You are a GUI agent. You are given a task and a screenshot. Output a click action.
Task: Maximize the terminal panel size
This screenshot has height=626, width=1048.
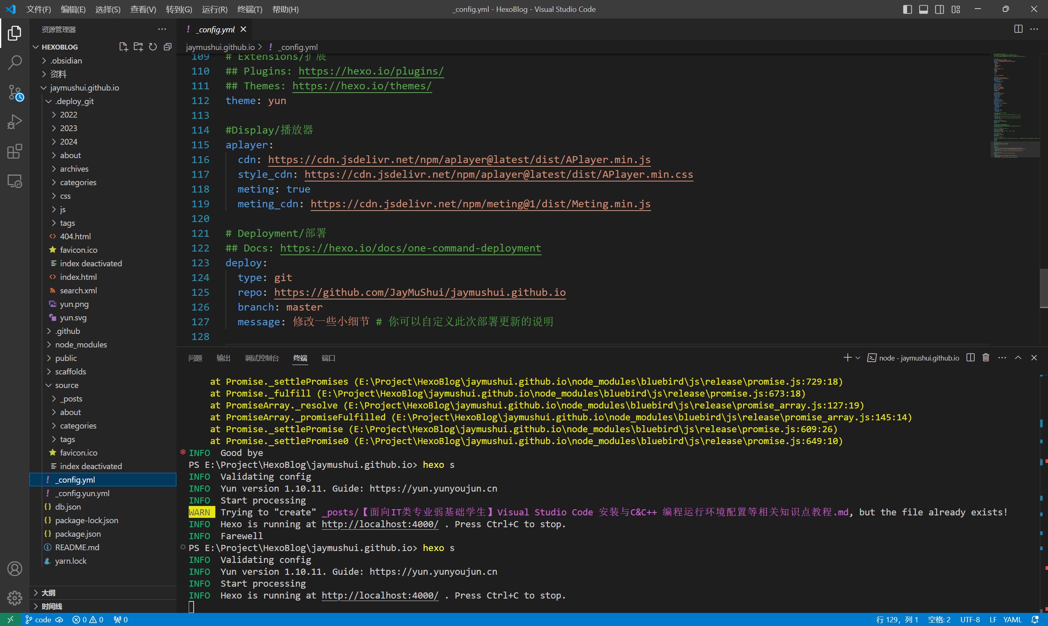pos(1018,358)
